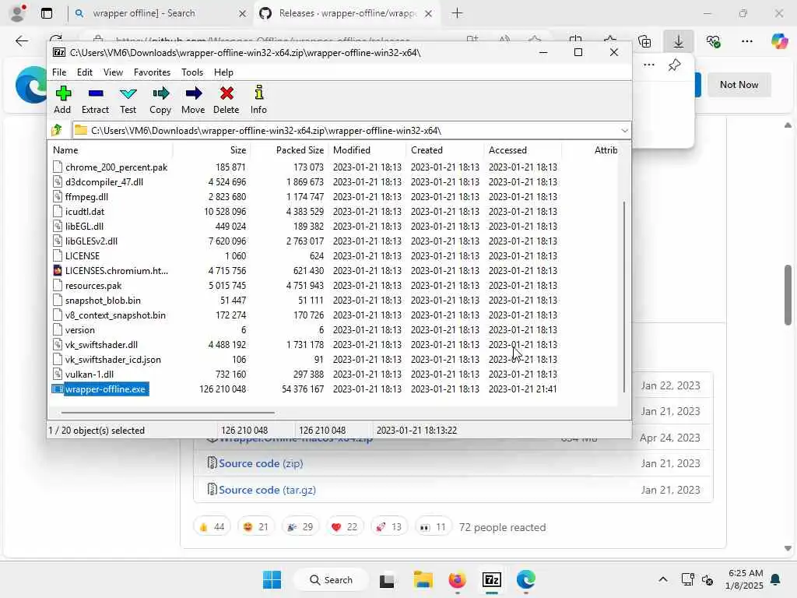This screenshot has height=598, width=797.
Task: Click 7-Zip taskbar icon
Action: coord(492,579)
